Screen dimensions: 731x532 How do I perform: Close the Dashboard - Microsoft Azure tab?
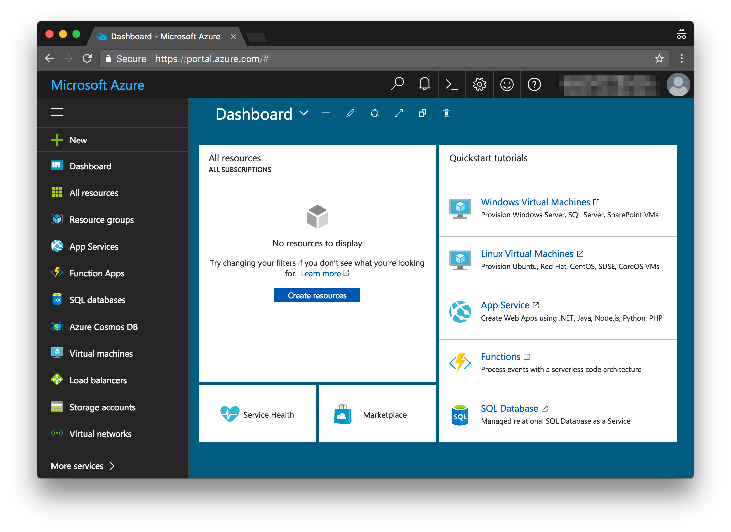point(233,37)
